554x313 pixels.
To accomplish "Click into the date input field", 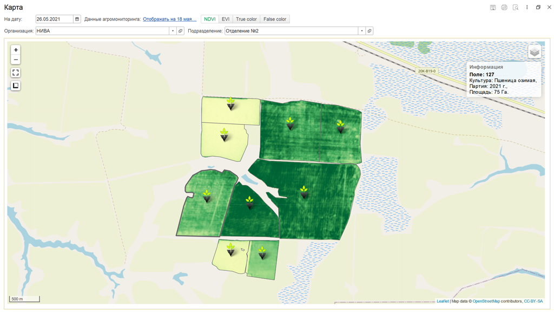I will [54, 19].
